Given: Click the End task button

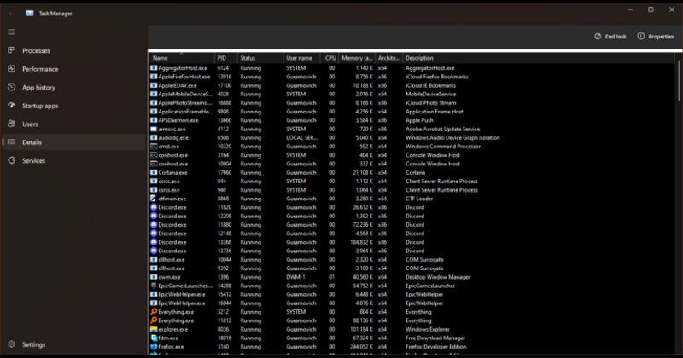Looking at the screenshot, I should 610,37.
